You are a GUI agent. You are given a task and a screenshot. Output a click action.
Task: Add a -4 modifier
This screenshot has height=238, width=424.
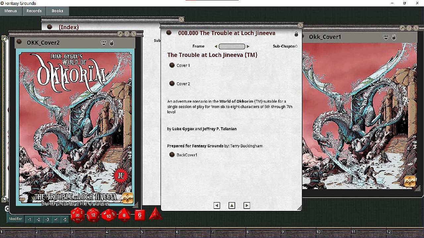point(56,219)
